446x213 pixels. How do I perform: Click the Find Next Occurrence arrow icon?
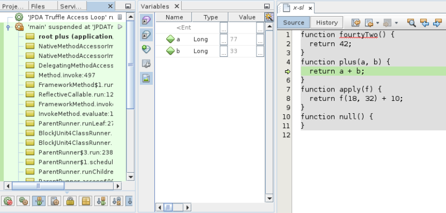(x=437, y=22)
